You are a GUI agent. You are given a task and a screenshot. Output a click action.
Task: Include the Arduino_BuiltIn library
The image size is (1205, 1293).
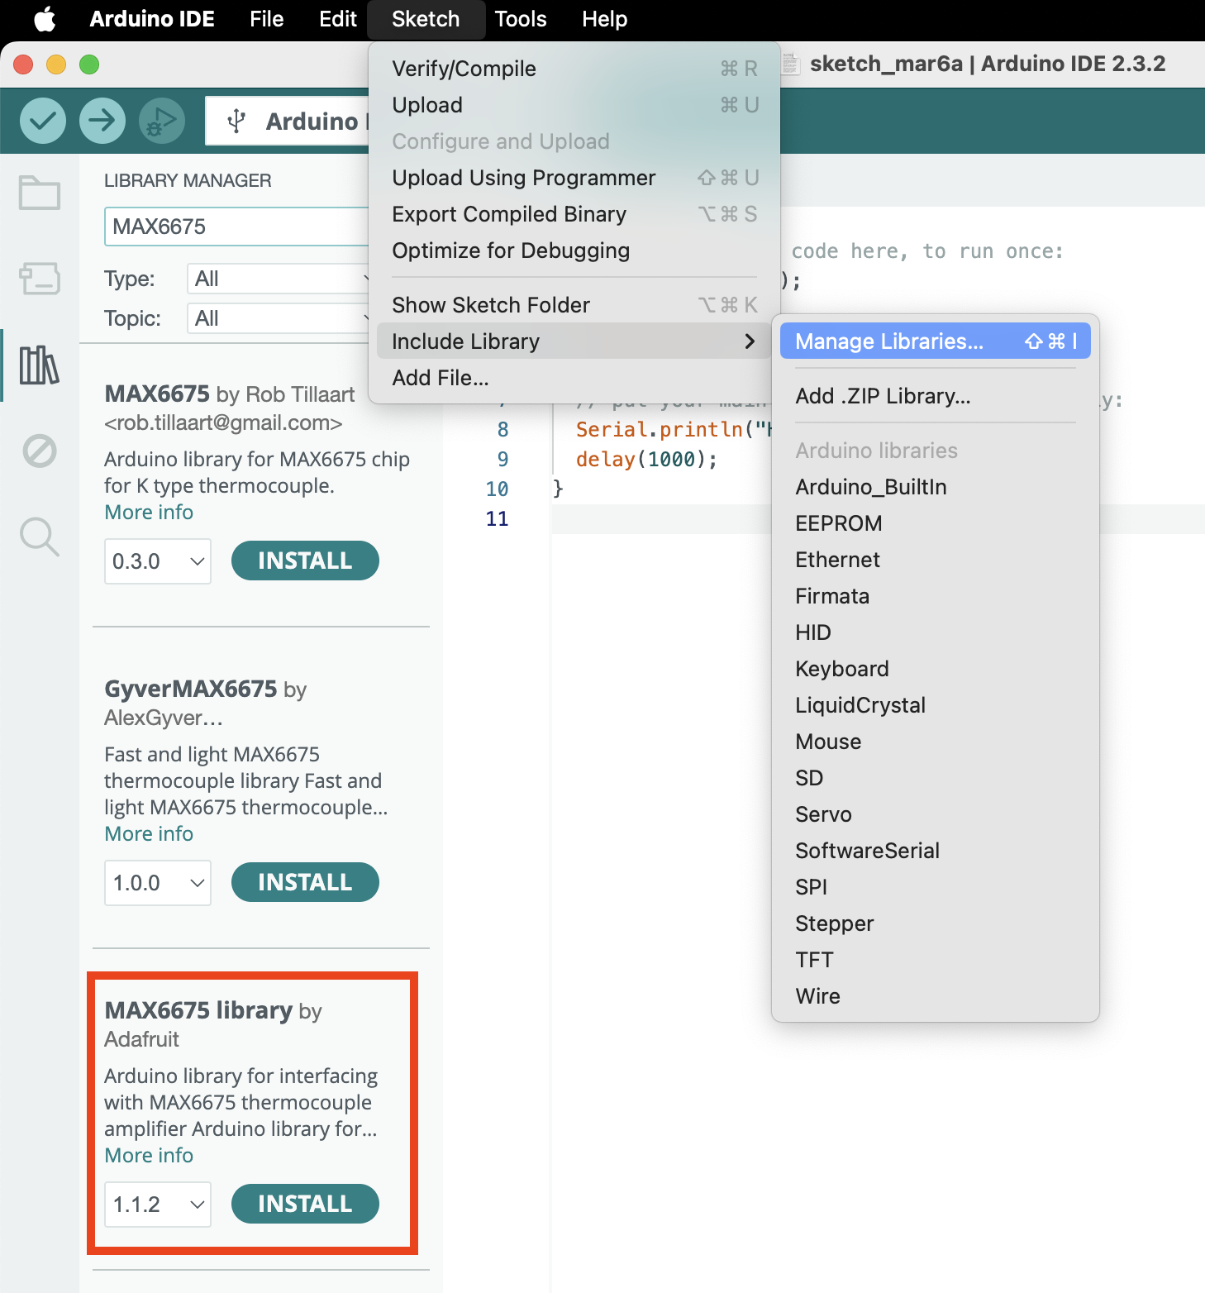coord(936,487)
